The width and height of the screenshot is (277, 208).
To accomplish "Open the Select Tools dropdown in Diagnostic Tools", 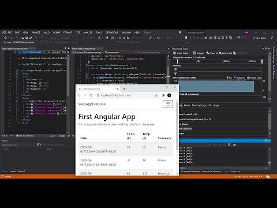I will click(181, 53).
